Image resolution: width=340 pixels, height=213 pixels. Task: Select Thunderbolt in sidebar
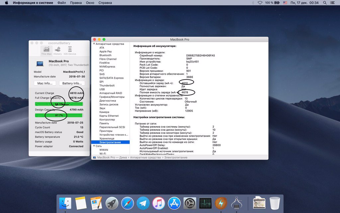(107, 86)
